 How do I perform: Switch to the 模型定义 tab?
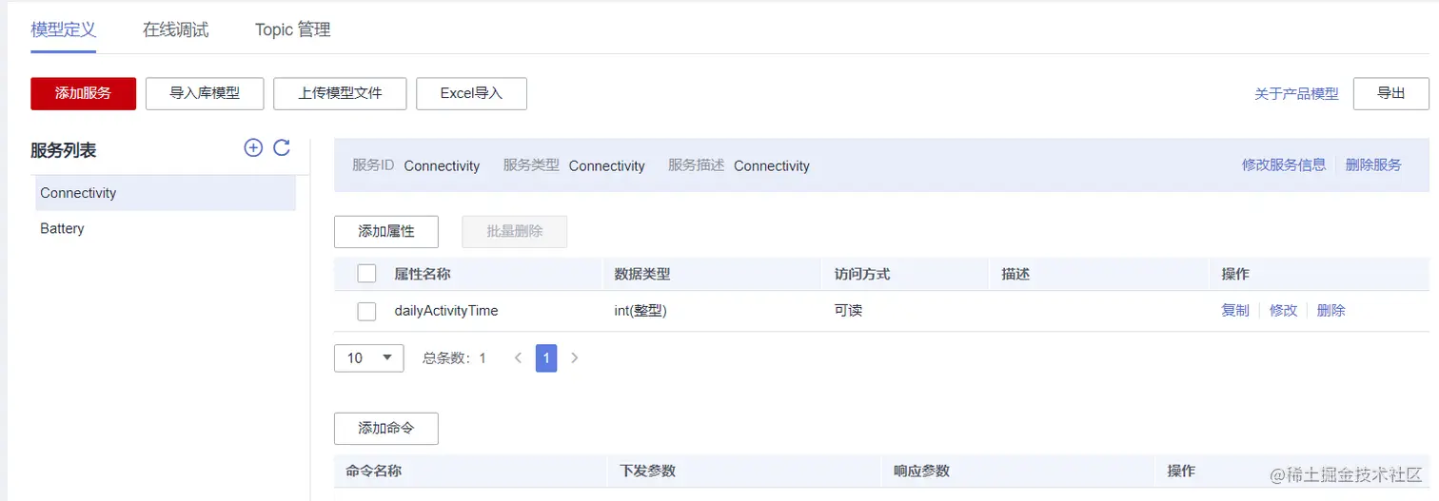(64, 29)
